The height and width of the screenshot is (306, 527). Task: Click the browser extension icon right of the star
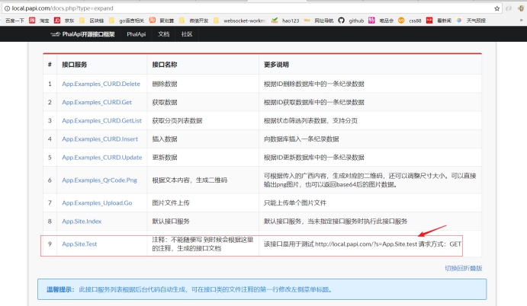pos(509,8)
